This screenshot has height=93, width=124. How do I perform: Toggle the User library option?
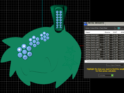pos(122,28)
